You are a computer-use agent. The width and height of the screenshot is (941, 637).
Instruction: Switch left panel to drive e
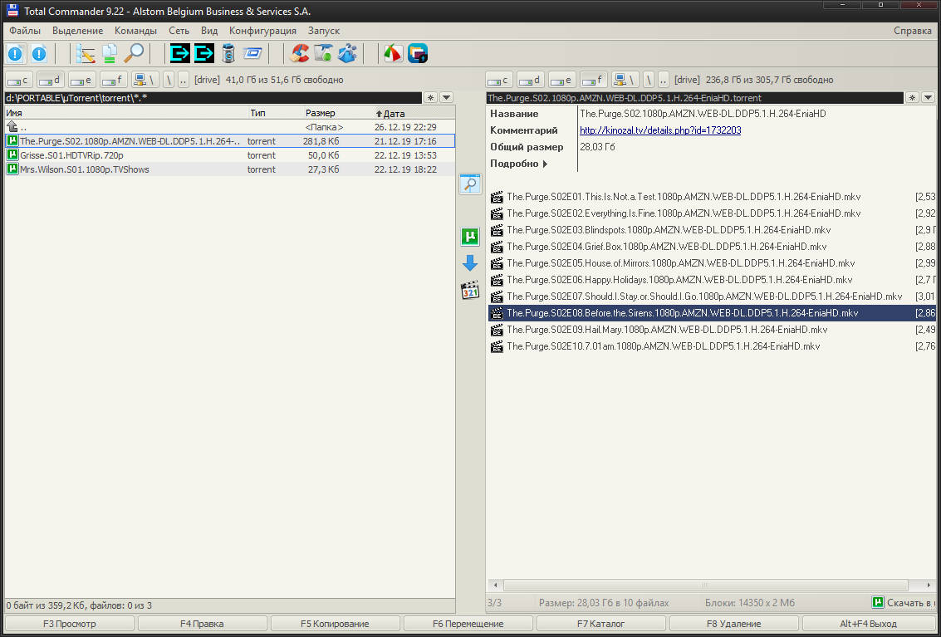(x=82, y=79)
